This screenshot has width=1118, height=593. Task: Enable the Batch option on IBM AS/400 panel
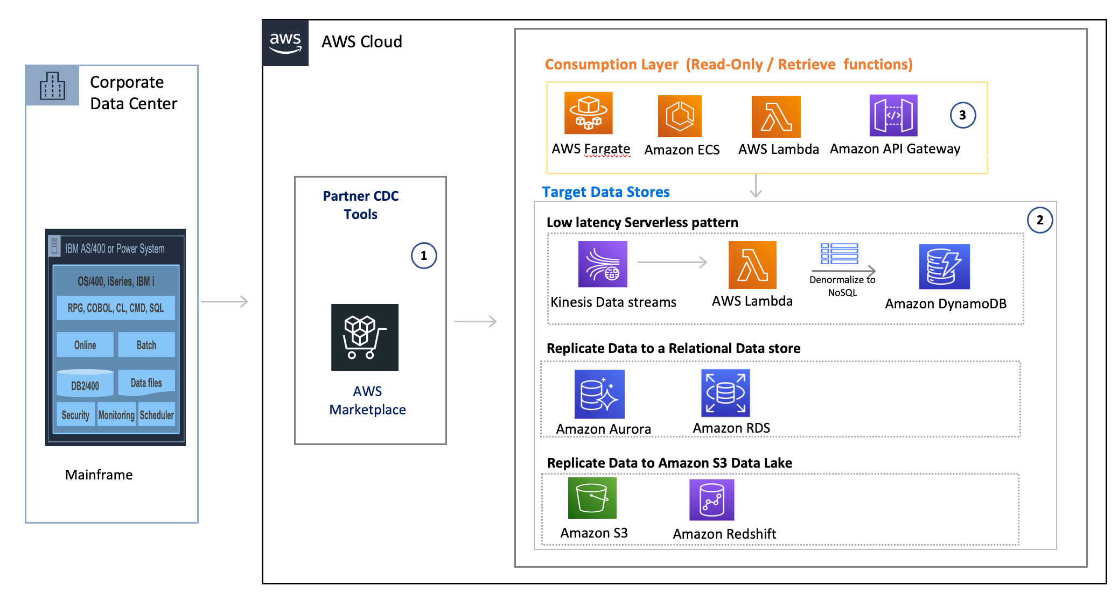tap(146, 344)
